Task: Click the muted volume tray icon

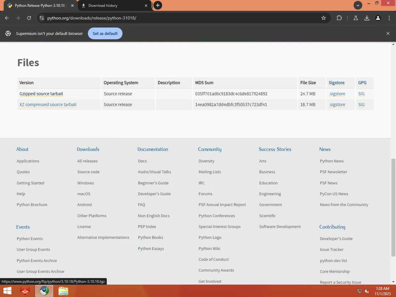Action: point(367,291)
